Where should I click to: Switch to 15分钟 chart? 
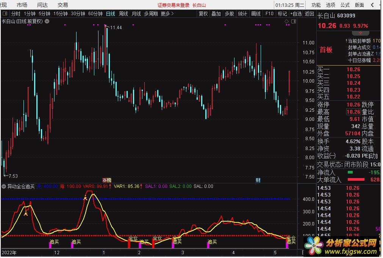(x=60, y=14)
